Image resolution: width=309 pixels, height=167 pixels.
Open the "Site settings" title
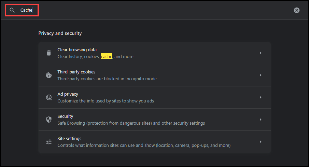[69, 139]
